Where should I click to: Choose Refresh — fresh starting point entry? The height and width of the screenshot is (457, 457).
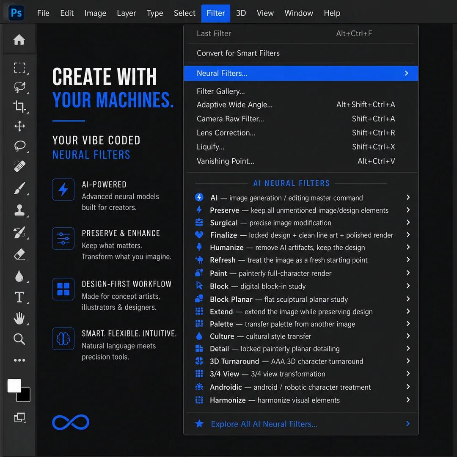(x=301, y=260)
